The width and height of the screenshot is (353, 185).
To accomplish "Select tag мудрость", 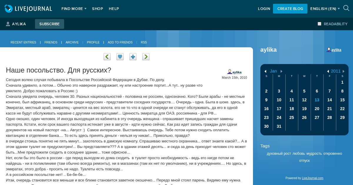I will point(314,154).
